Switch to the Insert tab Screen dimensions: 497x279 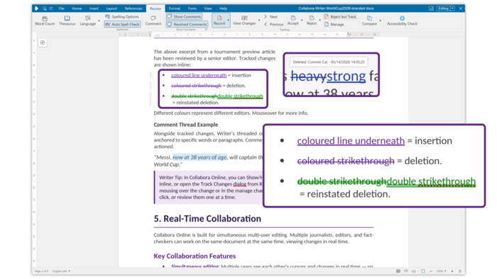(94, 8)
